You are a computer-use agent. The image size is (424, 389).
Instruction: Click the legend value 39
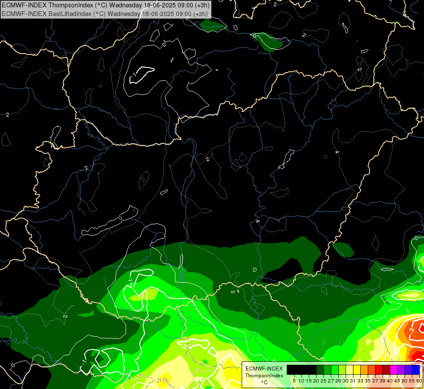click(x=382, y=381)
